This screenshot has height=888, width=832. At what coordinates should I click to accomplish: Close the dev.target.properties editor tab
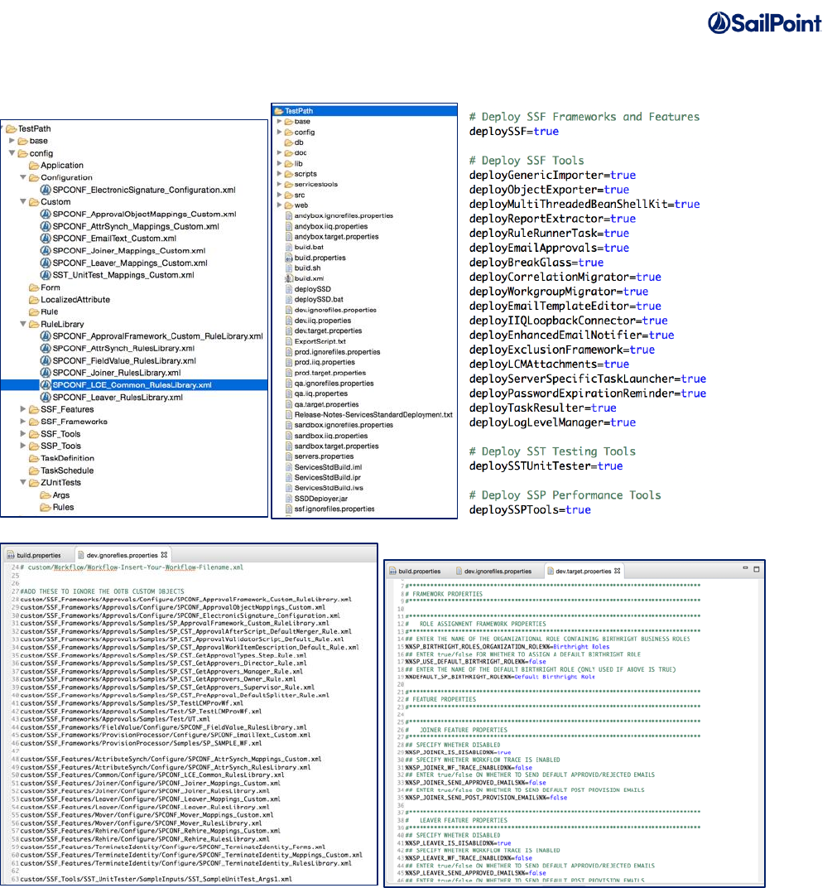(618, 571)
